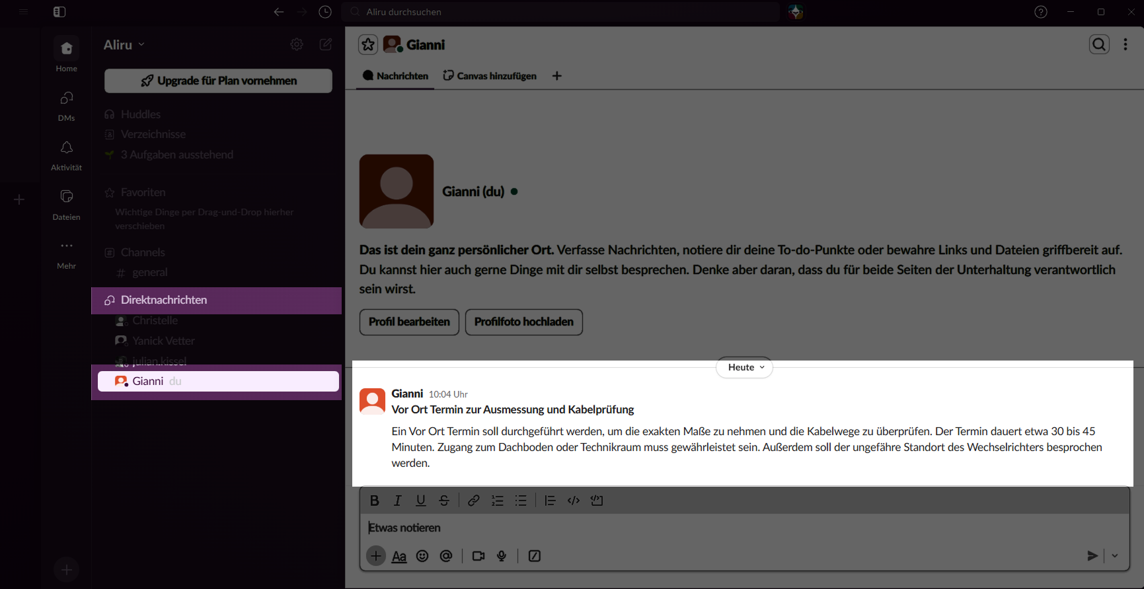Screen dimensions: 1144x589
Task: Mention someone with the @ icon
Action: (x=446, y=556)
